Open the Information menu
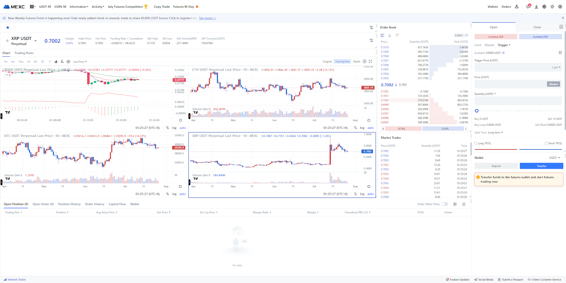The width and height of the screenshot is (566, 283). click(x=79, y=7)
